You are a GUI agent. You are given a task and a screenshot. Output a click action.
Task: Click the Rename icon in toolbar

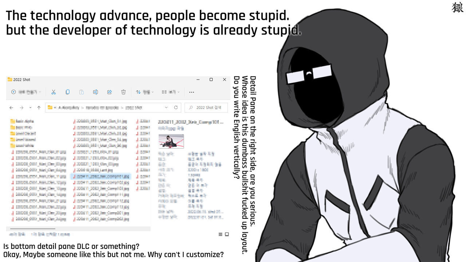coord(95,92)
